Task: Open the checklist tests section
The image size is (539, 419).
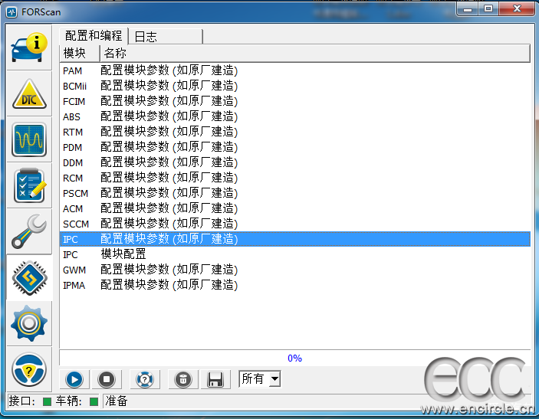Action: tap(29, 185)
